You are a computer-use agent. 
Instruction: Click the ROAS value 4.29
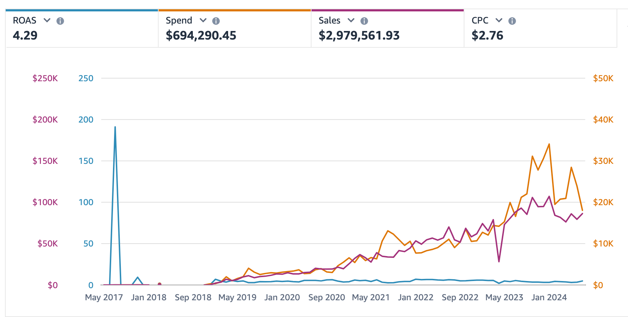tap(25, 35)
